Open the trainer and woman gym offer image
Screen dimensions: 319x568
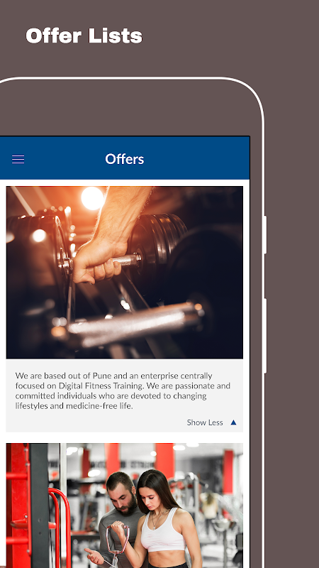(x=125, y=506)
